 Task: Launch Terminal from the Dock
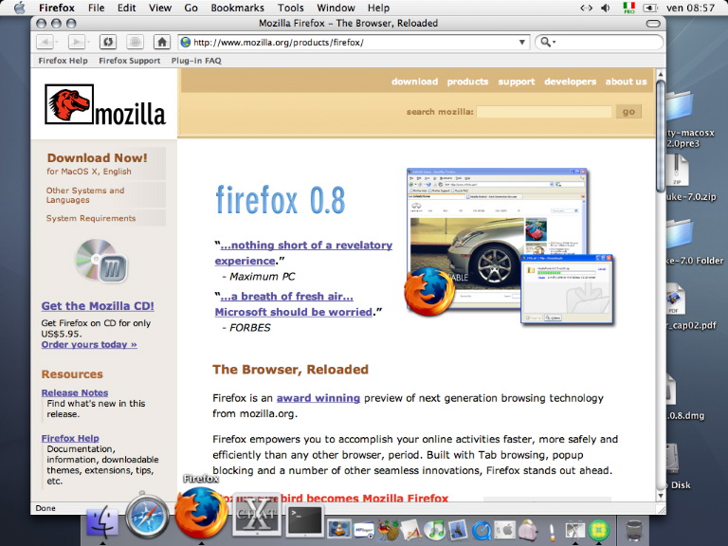pyautogui.click(x=304, y=520)
